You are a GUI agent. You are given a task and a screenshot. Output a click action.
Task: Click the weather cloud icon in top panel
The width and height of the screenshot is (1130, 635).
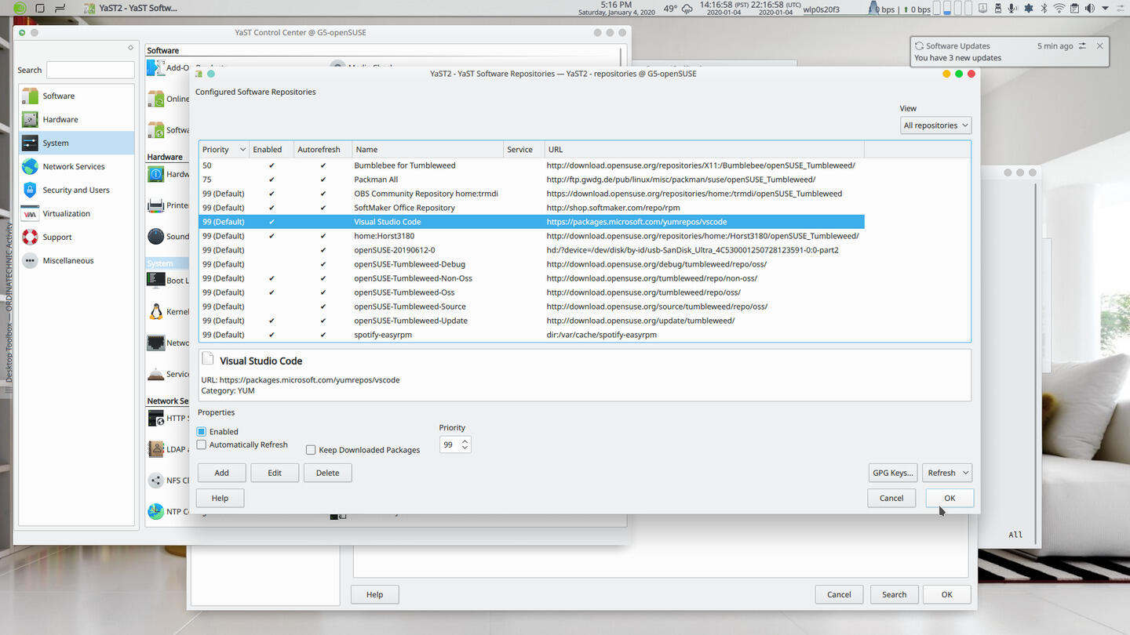[x=687, y=9]
